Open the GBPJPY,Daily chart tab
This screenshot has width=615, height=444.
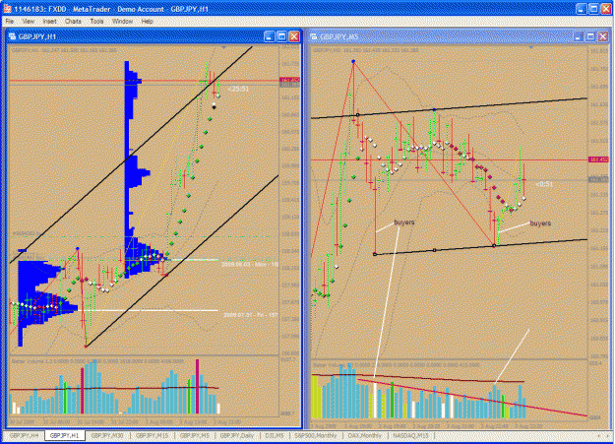coord(237,435)
